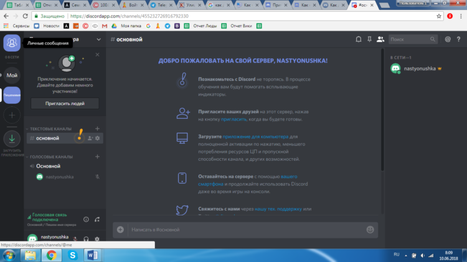Toggle headphones deafen in user panel

click(x=86, y=238)
